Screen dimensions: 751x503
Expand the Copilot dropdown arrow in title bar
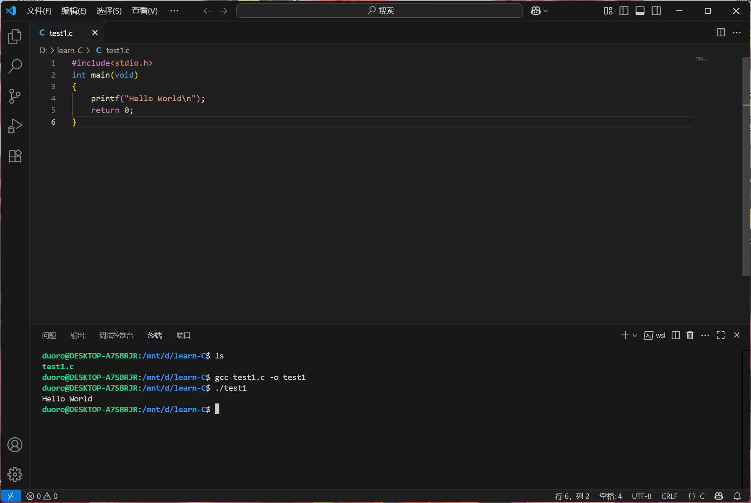(546, 11)
